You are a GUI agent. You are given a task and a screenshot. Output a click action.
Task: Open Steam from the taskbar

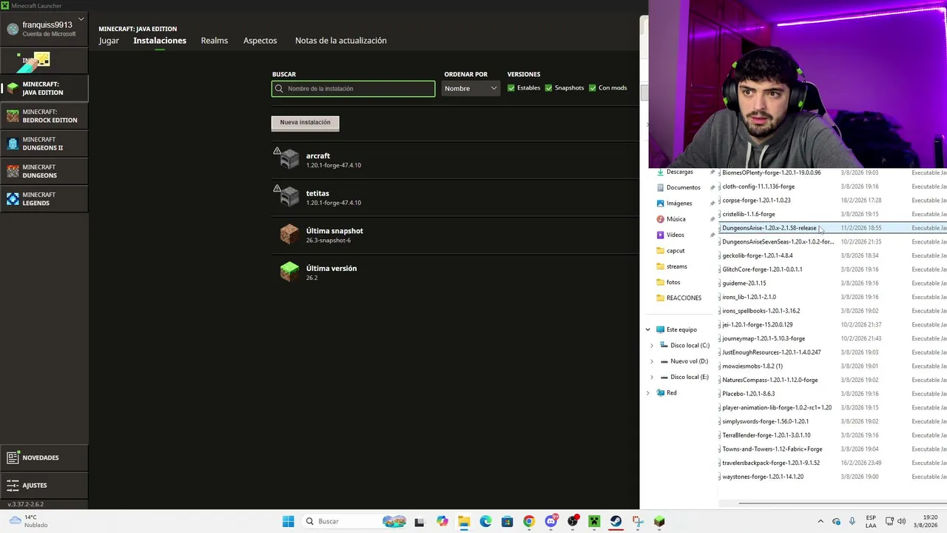[616, 521]
